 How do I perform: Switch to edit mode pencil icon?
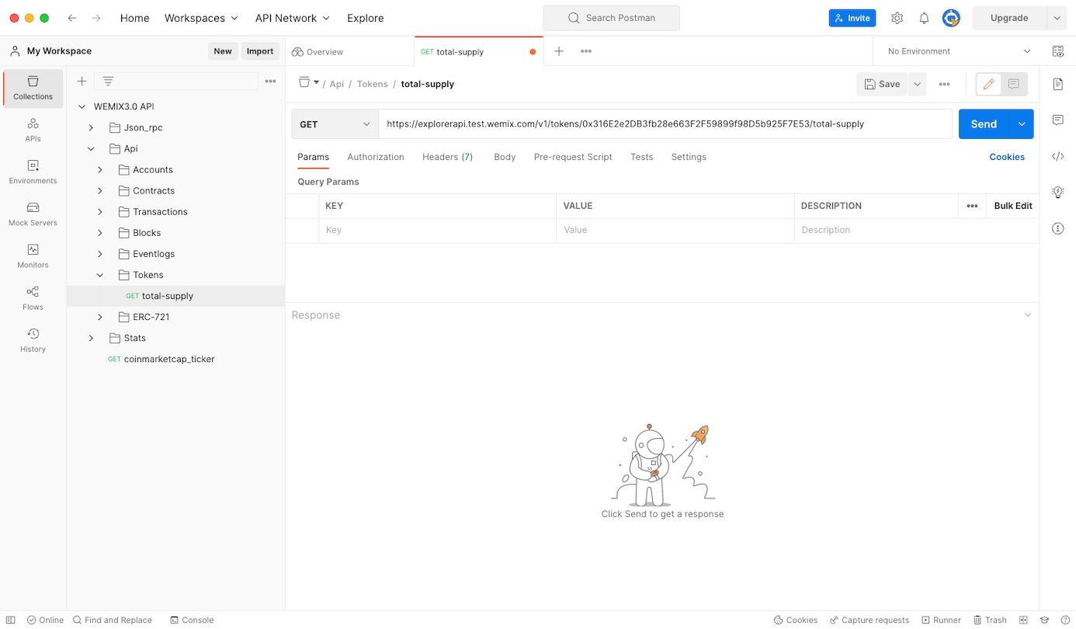tap(988, 84)
